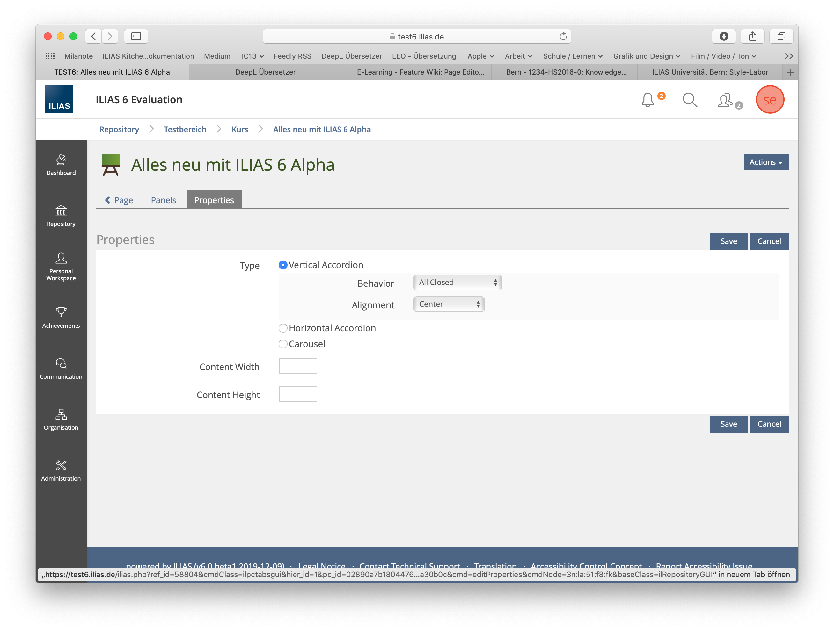Open the user avatar menu

click(770, 100)
